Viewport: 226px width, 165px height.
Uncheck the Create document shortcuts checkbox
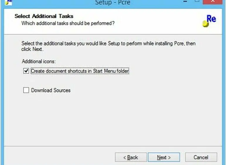click(x=26, y=71)
